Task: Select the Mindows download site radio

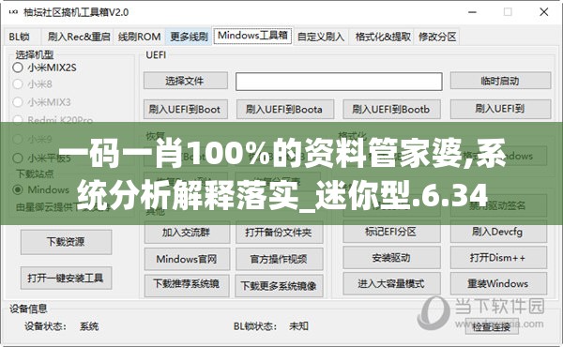Action: (40, 189)
